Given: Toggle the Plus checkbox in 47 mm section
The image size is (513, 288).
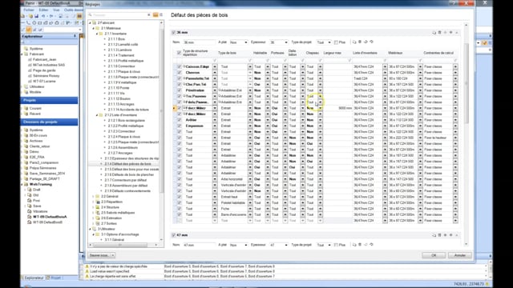Looking at the screenshot, I should [336, 245].
